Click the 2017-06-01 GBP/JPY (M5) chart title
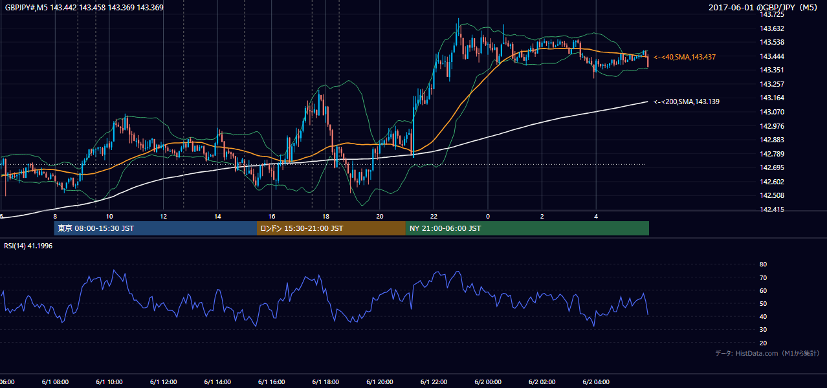Viewport: 827px width, 388px height. tap(764, 8)
